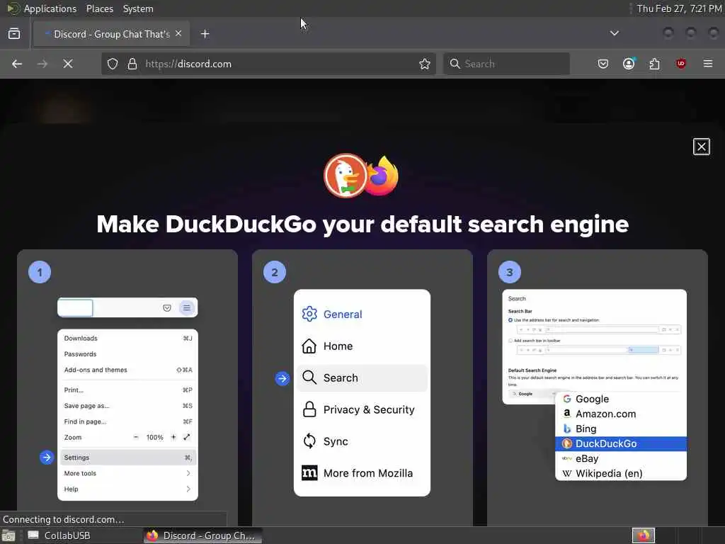Click the toolbar Search box
This screenshot has height=544, width=725.
[506, 64]
